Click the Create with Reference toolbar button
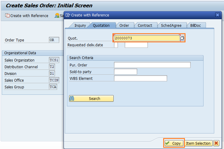This screenshot has height=149, width=224. tap(27, 16)
